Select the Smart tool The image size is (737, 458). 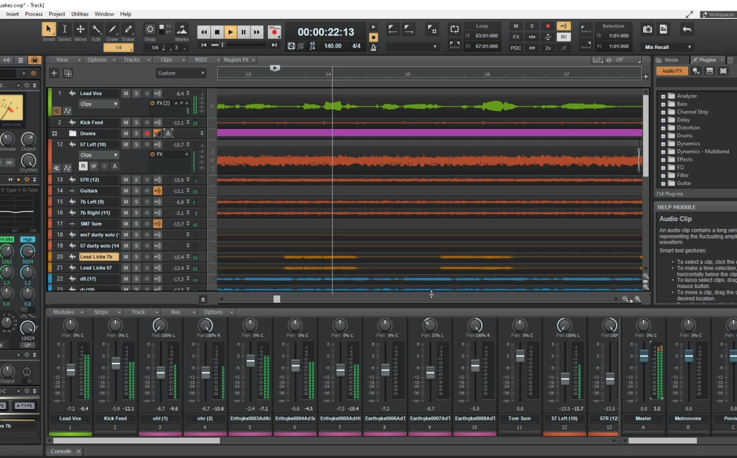48,29
